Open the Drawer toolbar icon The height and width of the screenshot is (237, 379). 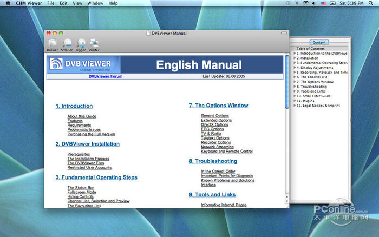point(52,43)
